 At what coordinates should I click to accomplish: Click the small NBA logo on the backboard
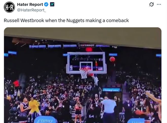pos(71,68)
